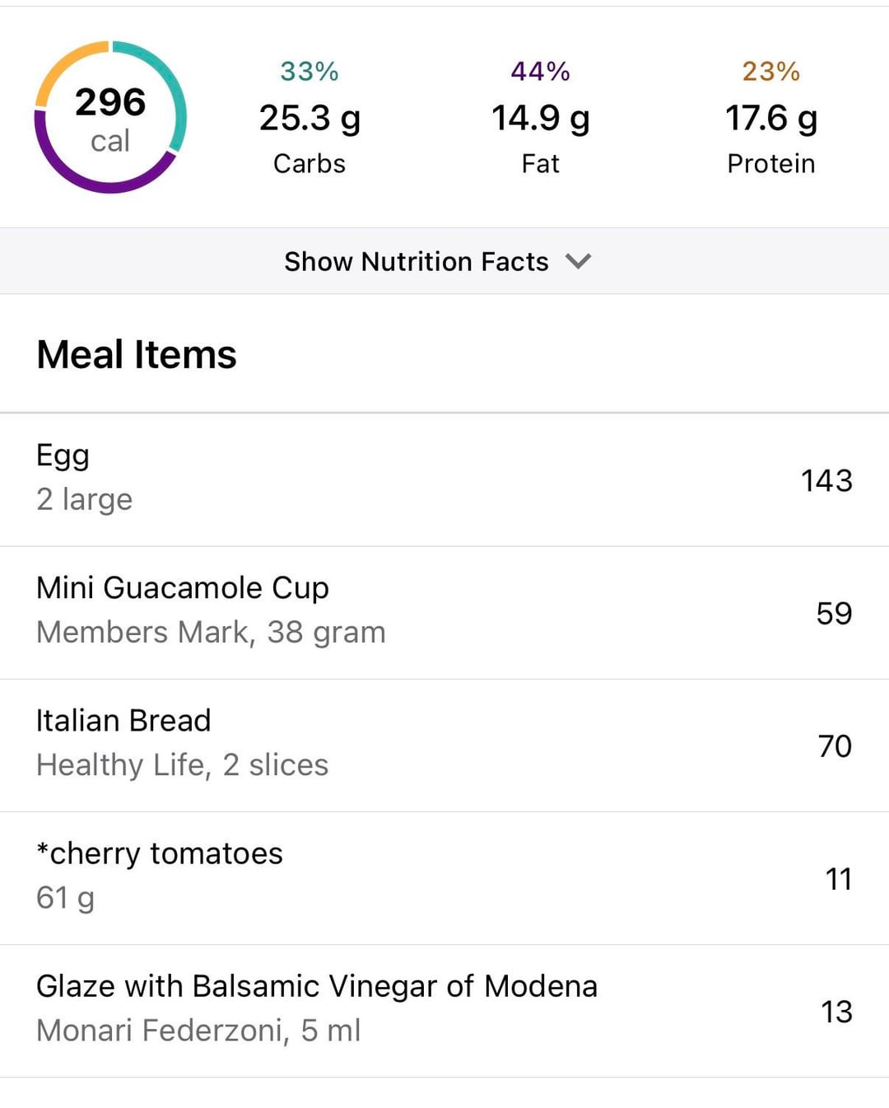Click the purple fat arc of calorie ring

[91, 183]
